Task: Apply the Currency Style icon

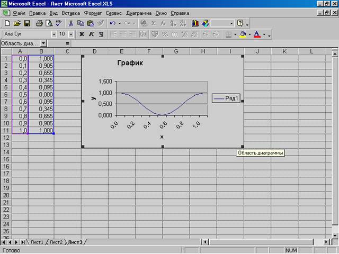Action: [x=155, y=34]
